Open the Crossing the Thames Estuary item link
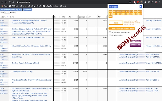Image resolution: width=162 pixels, height=101 pixels. coord(22,71)
